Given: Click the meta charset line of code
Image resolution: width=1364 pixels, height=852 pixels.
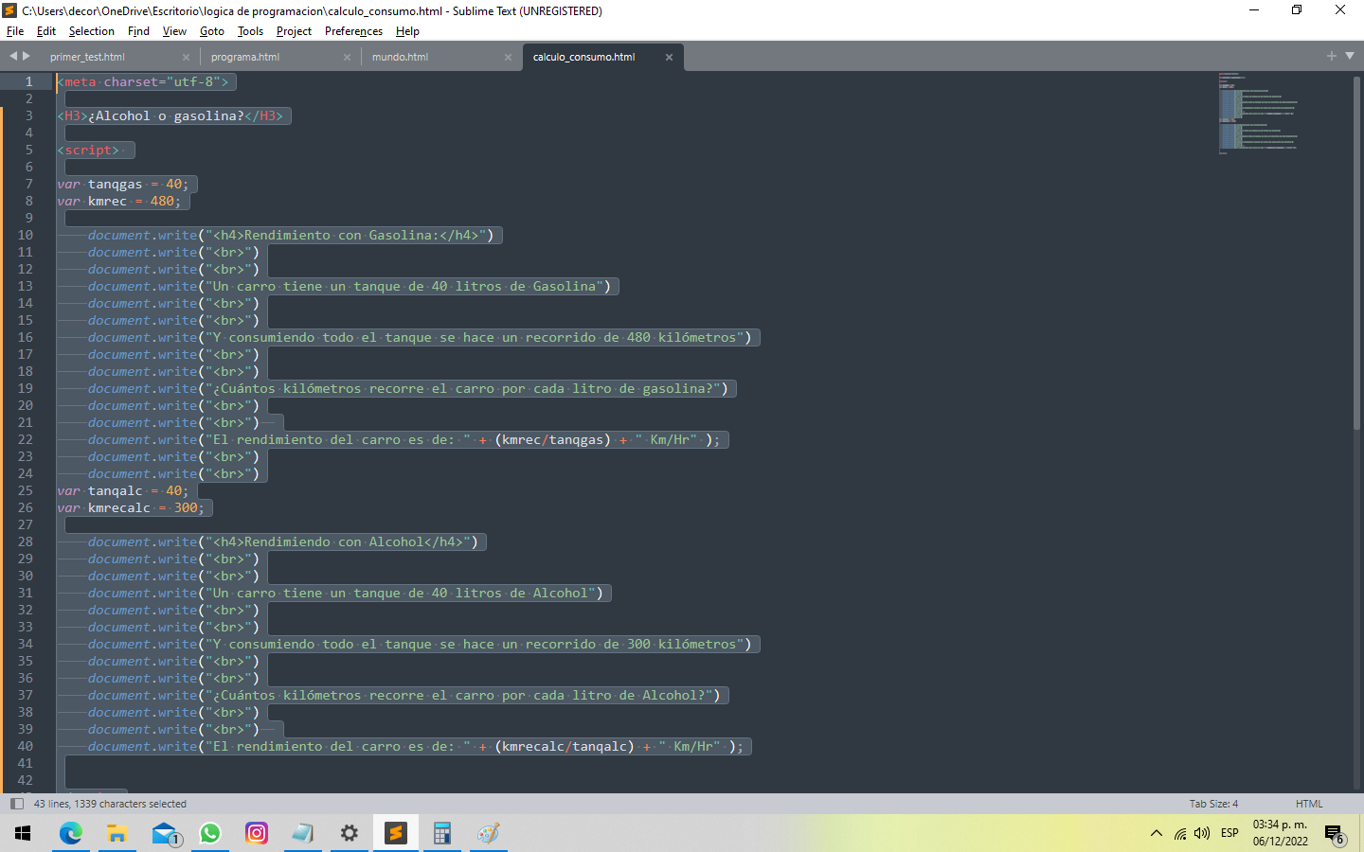Looking at the screenshot, I should click(143, 82).
